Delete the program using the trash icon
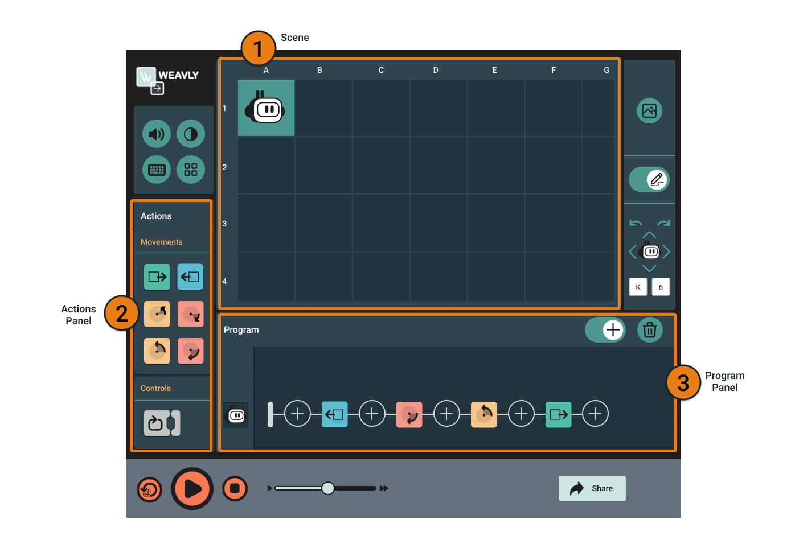 [650, 329]
